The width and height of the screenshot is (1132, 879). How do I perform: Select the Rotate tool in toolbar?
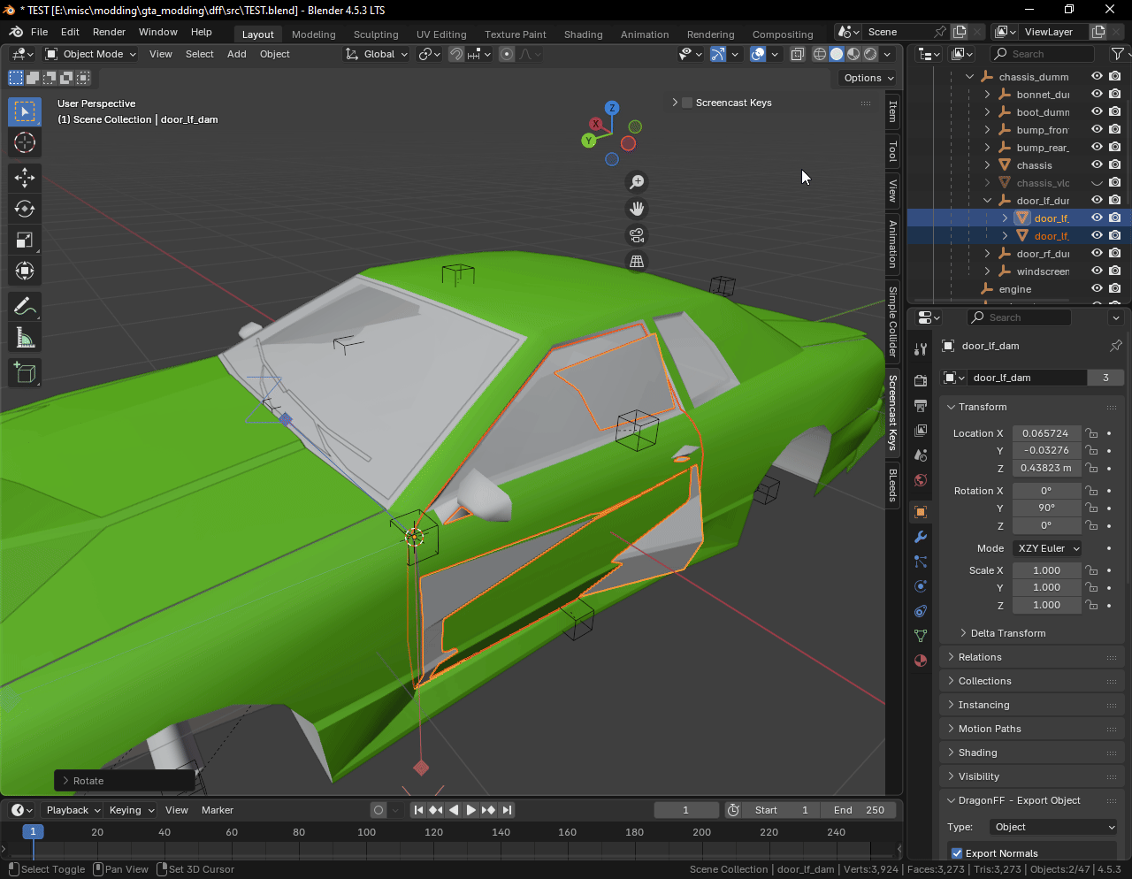pyautogui.click(x=25, y=209)
